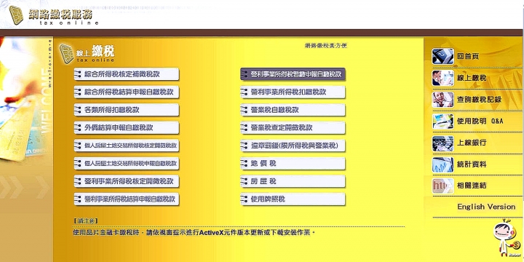Click the 相關連結 http icon

pos(442,186)
